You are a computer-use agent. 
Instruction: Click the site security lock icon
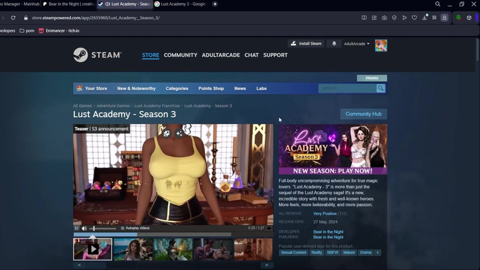[x=26, y=18]
